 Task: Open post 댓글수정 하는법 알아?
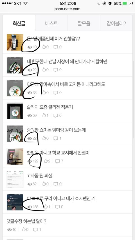(26, 221)
